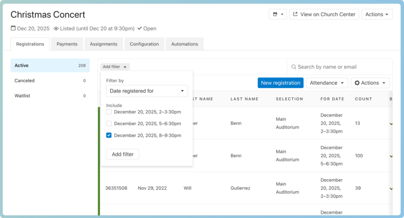Apply with the Add filter button

coord(123,154)
